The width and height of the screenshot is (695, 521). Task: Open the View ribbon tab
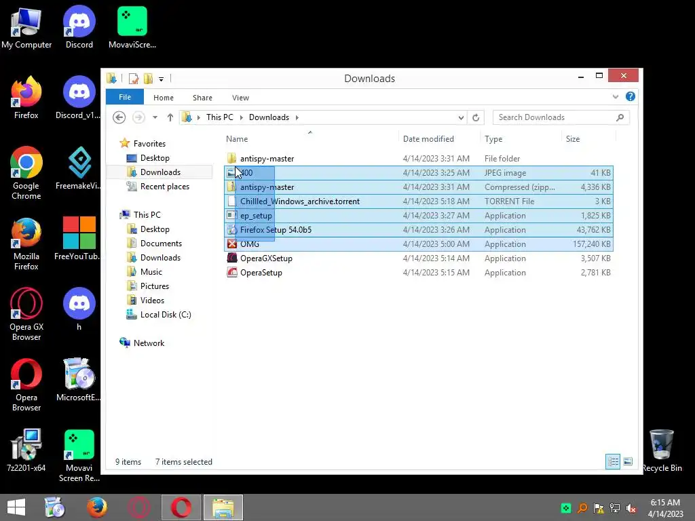tap(241, 98)
